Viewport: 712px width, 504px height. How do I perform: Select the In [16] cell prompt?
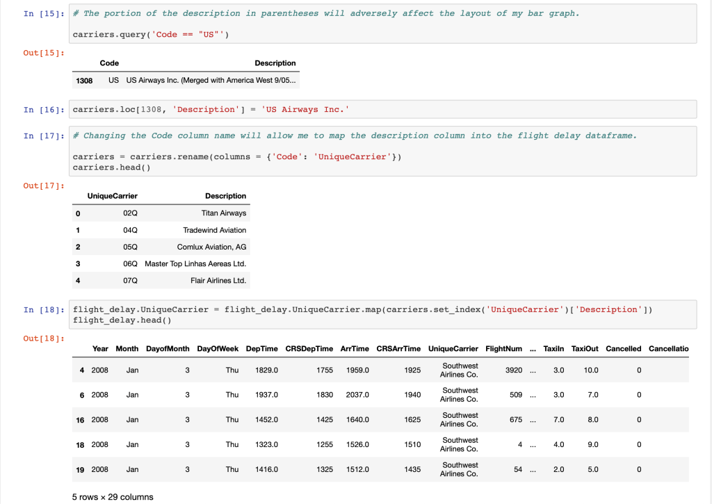coord(44,110)
